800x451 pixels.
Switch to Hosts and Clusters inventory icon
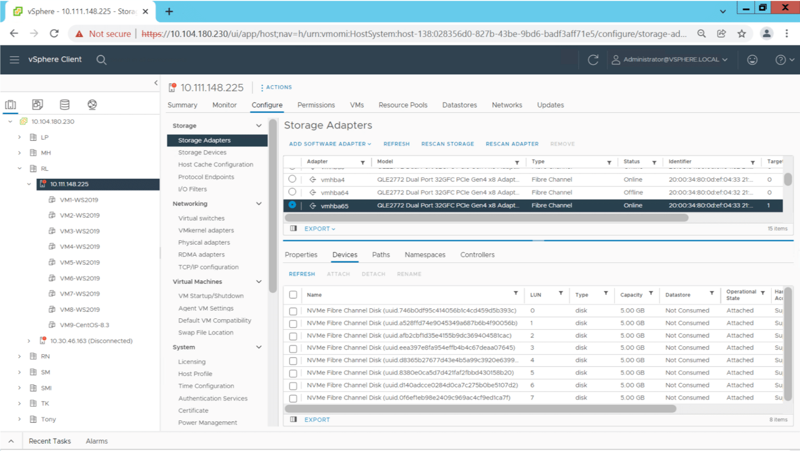[10, 105]
